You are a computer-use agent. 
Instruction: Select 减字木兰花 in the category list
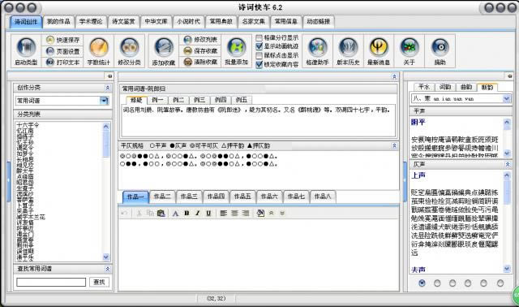31,217
